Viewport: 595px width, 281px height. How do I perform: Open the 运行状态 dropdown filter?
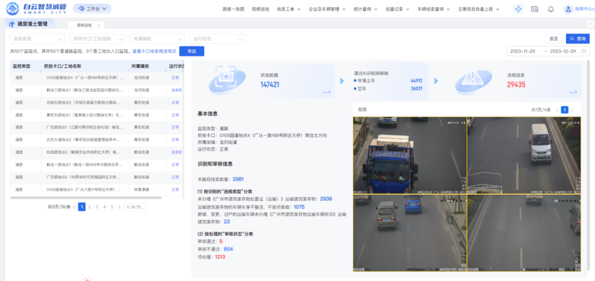point(217,38)
